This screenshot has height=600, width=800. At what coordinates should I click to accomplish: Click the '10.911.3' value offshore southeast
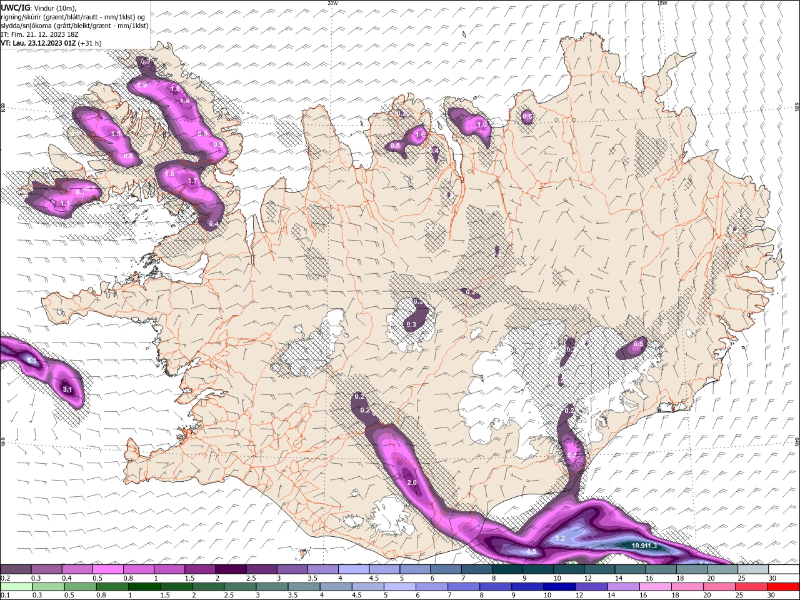click(644, 546)
